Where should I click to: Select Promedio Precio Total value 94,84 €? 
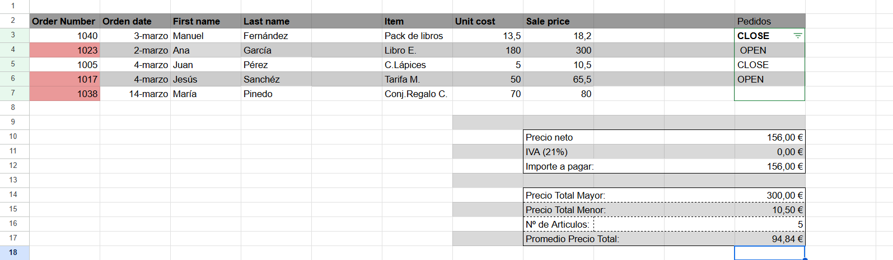(x=770, y=239)
